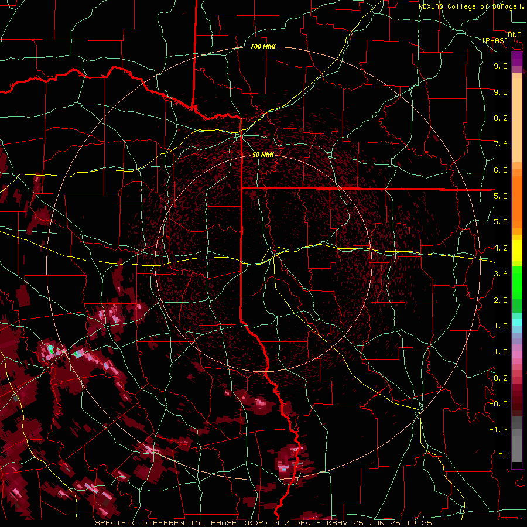The image size is (527, 527).
Task: Click the -1.3 color scale value
Action: click(x=498, y=430)
